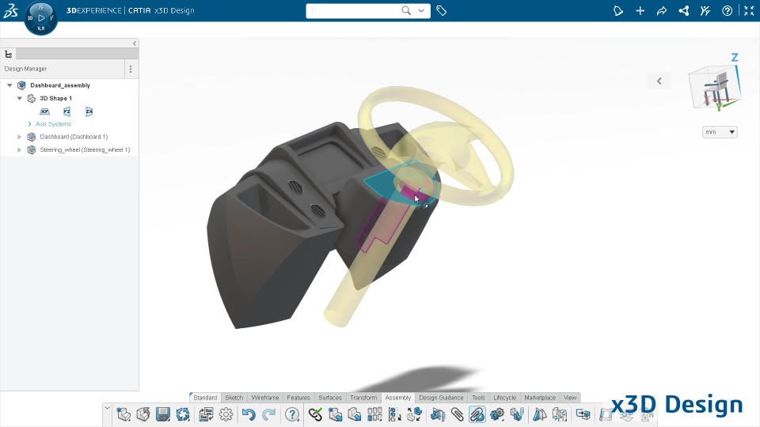The height and width of the screenshot is (427, 760).
Task: Open the mm units dropdown
Action: (720, 132)
